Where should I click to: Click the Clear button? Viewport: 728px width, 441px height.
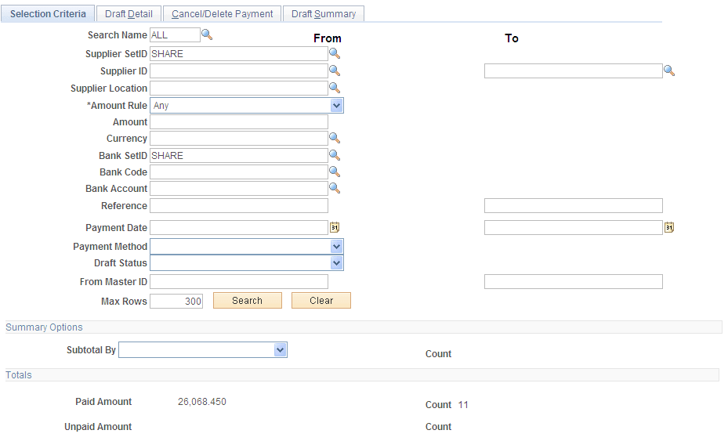click(321, 300)
